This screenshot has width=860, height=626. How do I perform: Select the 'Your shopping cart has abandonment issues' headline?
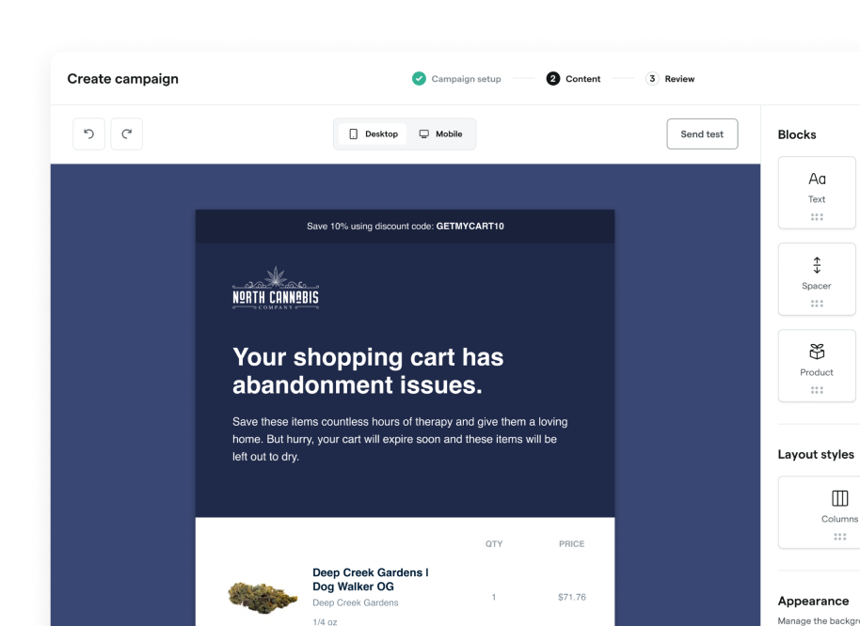point(368,370)
